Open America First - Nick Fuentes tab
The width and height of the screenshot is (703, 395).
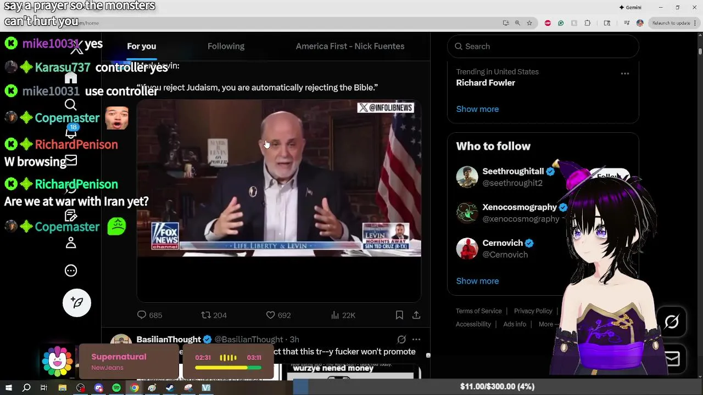(x=350, y=46)
